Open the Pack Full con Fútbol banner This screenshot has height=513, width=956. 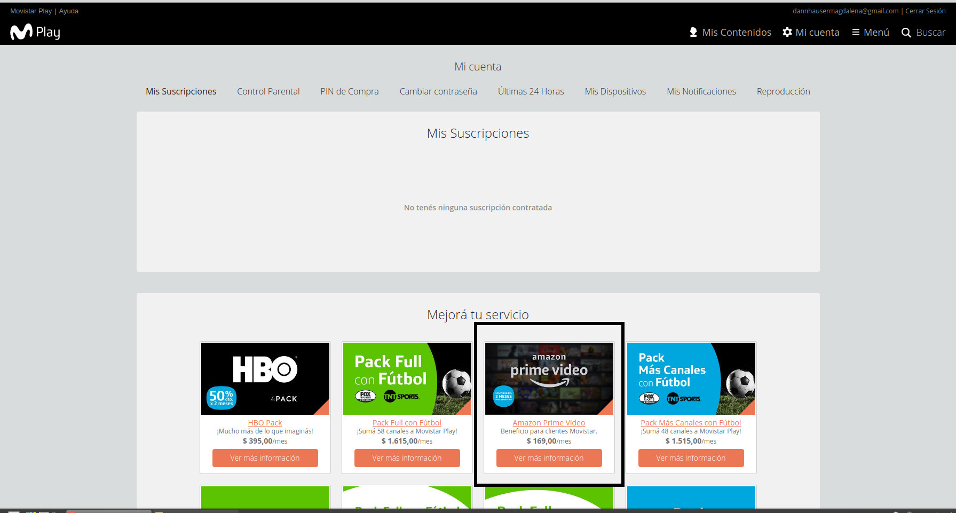(x=407, y=378)
